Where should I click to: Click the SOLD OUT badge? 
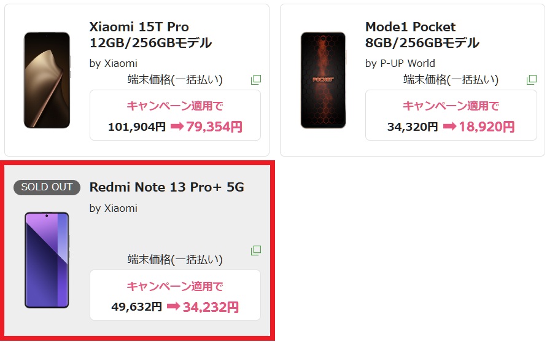(x=47, y=187)
